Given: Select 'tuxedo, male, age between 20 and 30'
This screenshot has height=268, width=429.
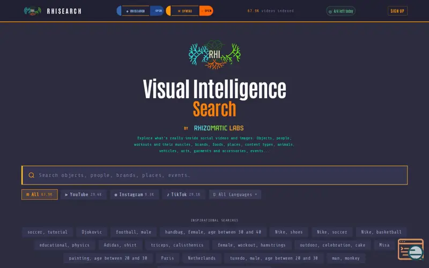Looking at the screenshot, I should click(x=273, y=258).
